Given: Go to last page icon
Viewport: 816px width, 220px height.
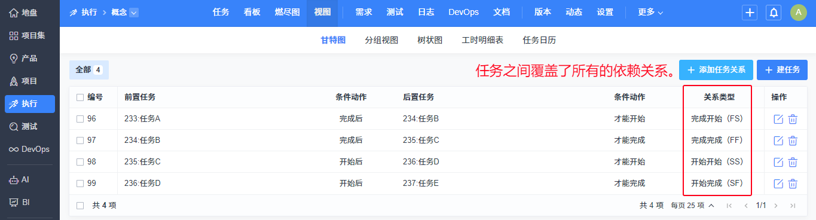Looking at the screenshot, I should pos(793,206).
